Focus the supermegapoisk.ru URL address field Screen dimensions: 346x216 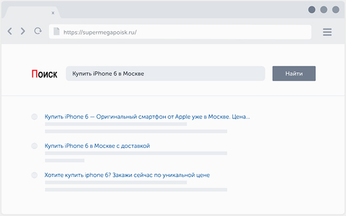coord(180,32)
